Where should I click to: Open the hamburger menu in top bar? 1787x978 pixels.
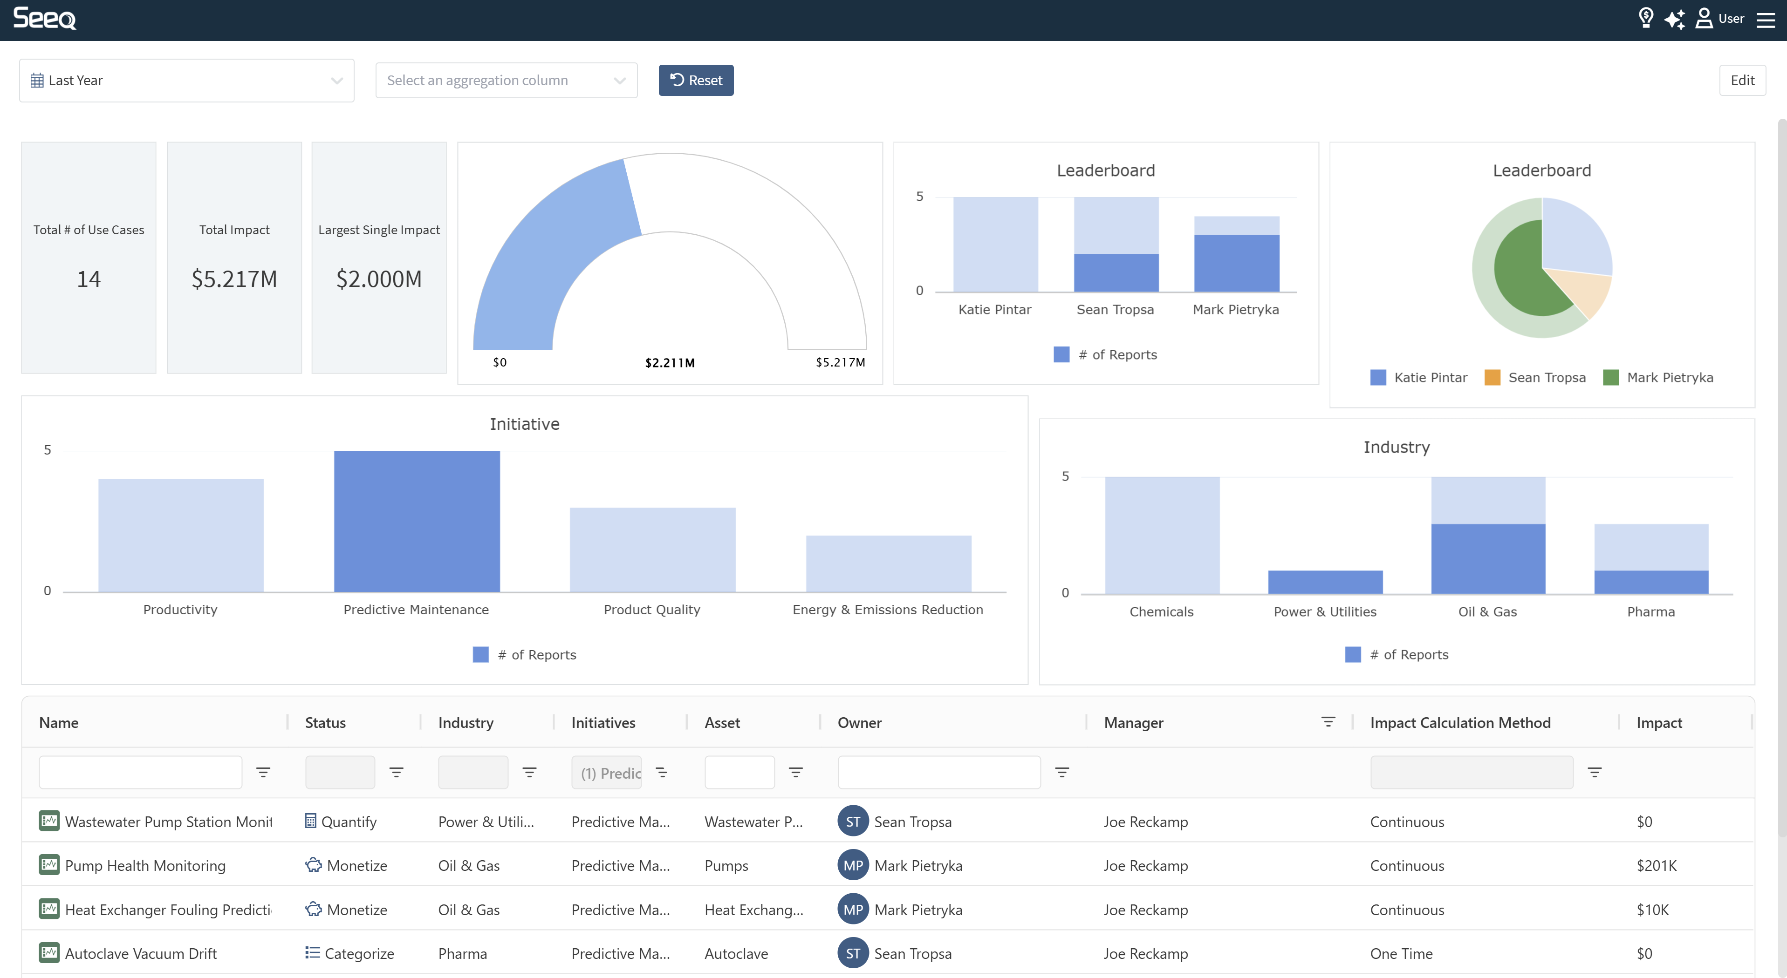pyautogui.click(x=1766, y=20)
